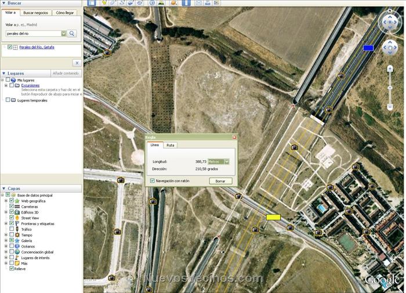The width and height of the screenshot is (406, 293).
Task: Clear search results with the X button
Action: coord(77,63)
